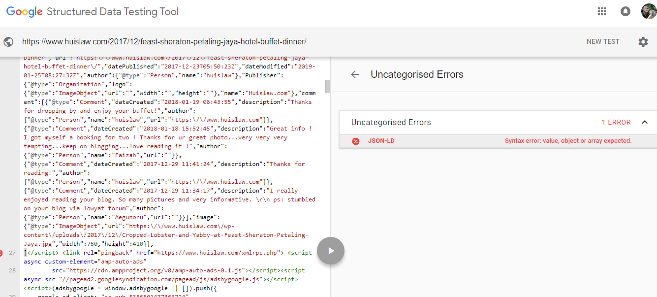
Task: Click the Google logo
Action: click(x=25, y=12)
